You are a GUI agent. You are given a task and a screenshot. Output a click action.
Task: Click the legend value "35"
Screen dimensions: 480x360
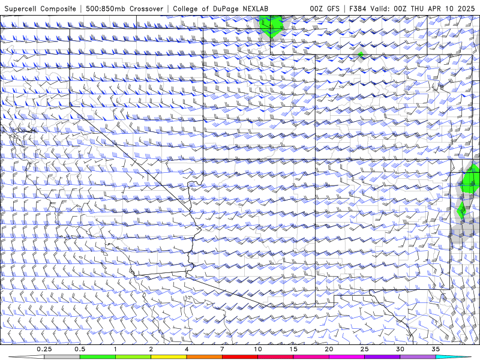coord(436,349)
